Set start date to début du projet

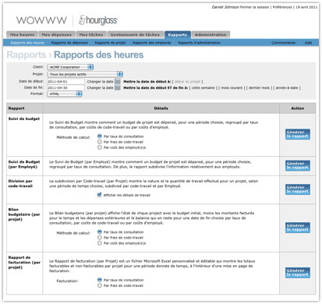tap(187, 82)
